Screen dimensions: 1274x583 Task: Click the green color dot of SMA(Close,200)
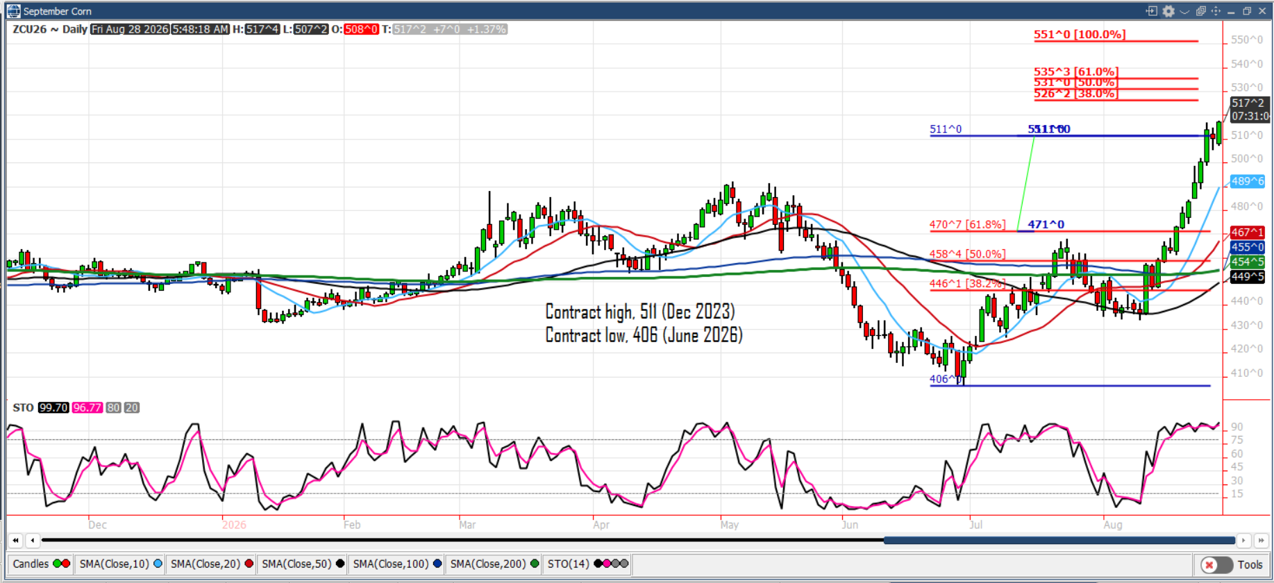click(x=535, y=564)
